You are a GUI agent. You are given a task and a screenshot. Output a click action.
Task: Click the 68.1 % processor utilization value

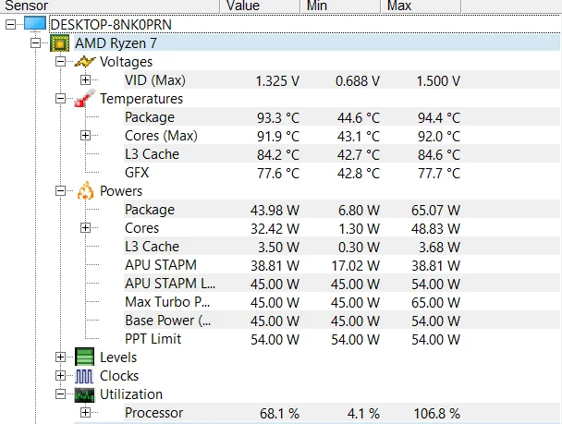point(279,414)
